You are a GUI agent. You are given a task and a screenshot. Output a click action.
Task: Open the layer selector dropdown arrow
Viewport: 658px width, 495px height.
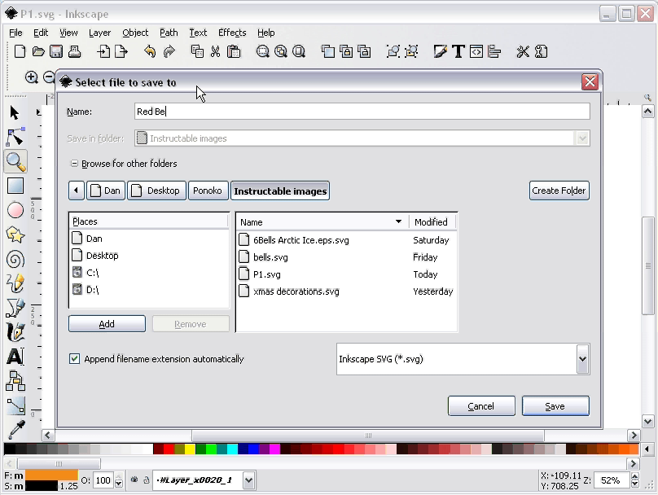click(248, 480)
